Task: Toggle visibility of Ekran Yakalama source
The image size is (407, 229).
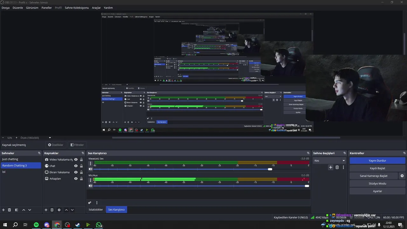Action: pos(76,172)
